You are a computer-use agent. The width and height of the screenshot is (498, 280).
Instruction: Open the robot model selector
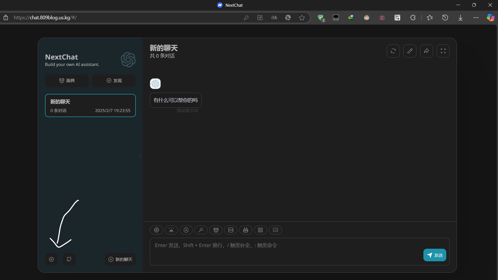coord(246,230)
